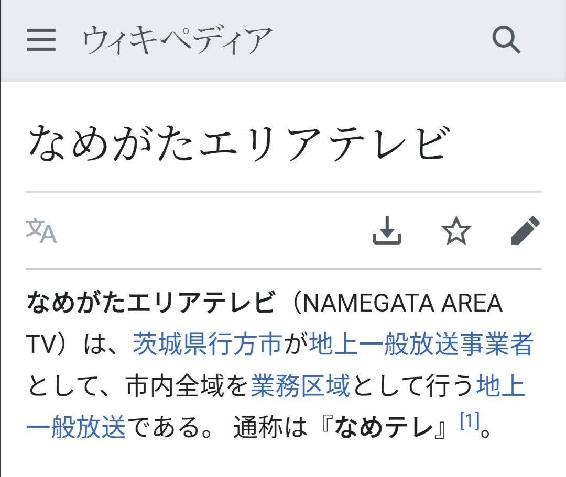Click the text 市内全域を

click(187, 387)
